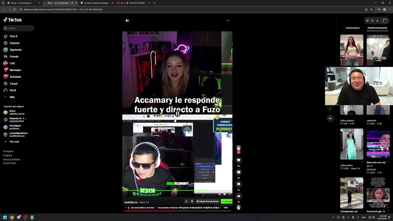Open profile avatar in top-right pill
The image size is (393, 221).
[x=385, y=21]
